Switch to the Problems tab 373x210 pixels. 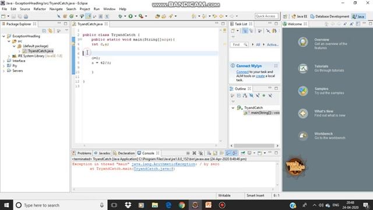click(x=82, y=153)
